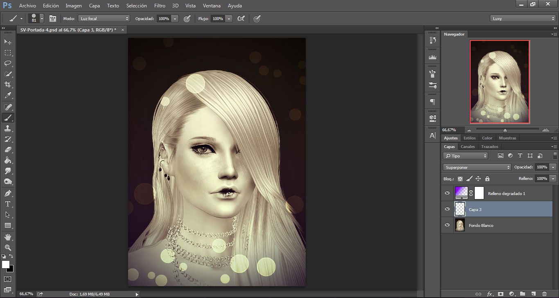This screenshot has width=559, height=298.
Task: Select the Quick Selection tool
Action: point(8,74)
